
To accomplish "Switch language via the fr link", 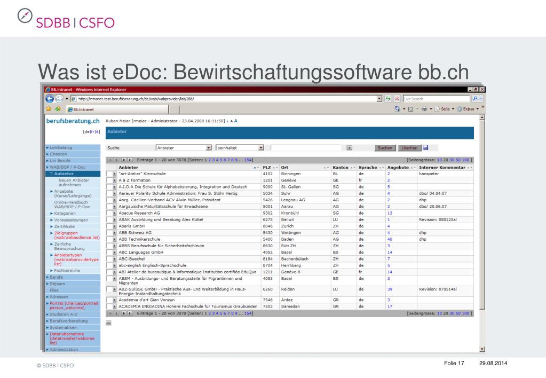I will [x=93, y=132].
